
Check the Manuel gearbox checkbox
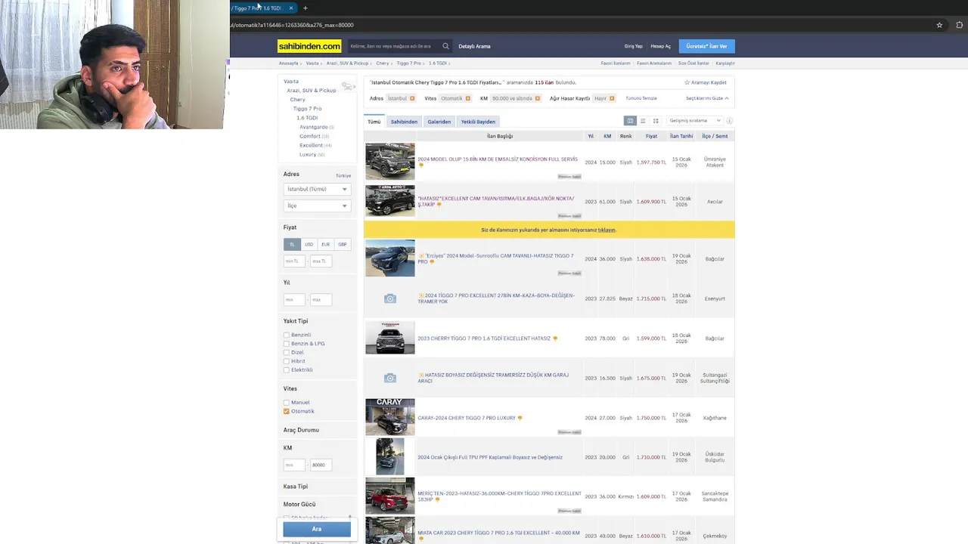[x=287, y=403]
